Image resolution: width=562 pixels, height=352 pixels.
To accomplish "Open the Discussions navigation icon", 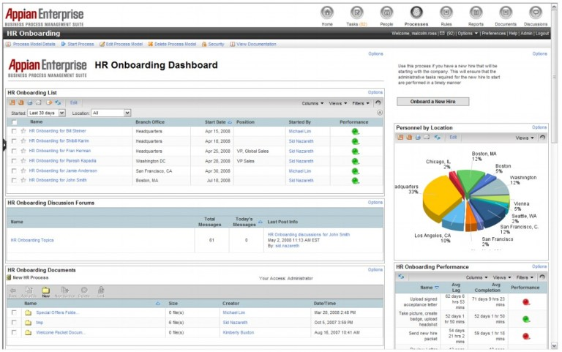I will coord(536,12).
